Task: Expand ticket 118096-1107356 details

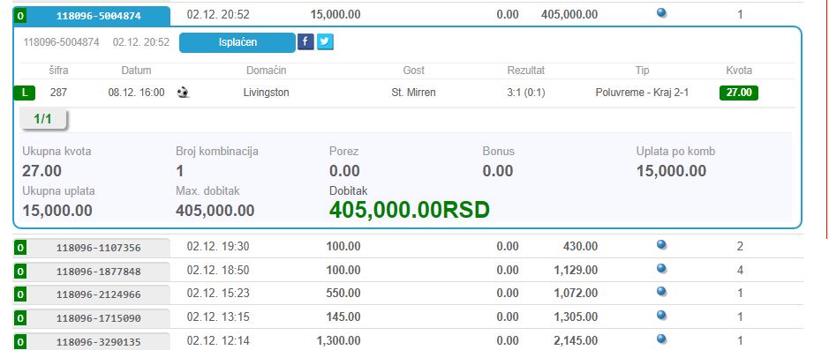Action: pos(98,248)
